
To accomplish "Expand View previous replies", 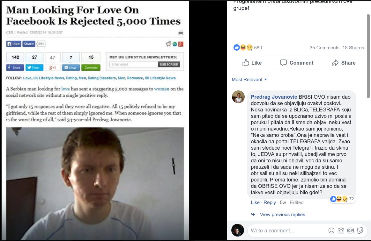I will 282,215.
